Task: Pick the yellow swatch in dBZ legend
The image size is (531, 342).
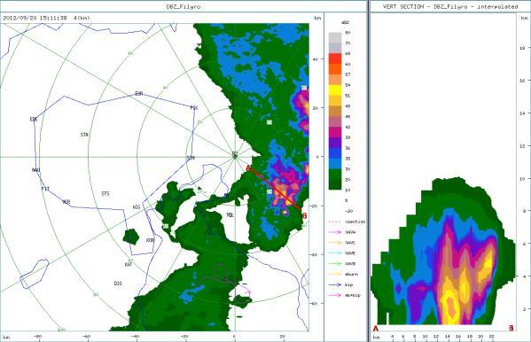Action: [x=335, y=89]
